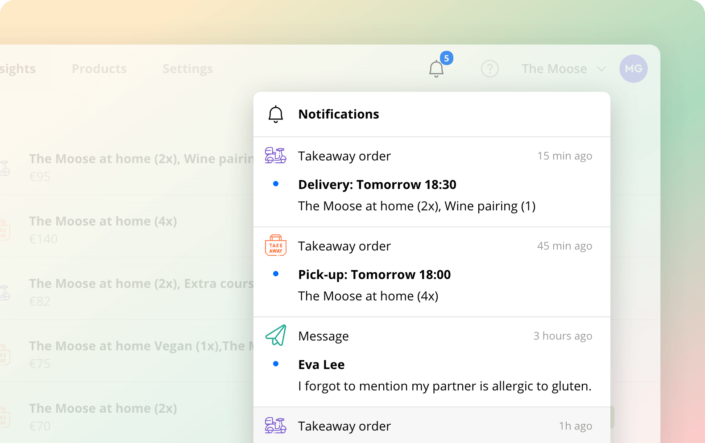Open background order with Wine pairing €95
This screenshot has height=443, width=705.
tap(127, 164)
